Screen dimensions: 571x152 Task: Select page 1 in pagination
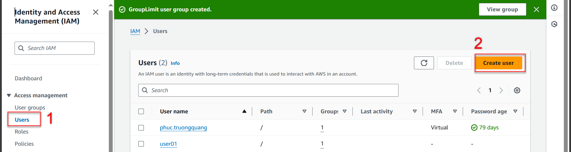(x=490, y=90)
